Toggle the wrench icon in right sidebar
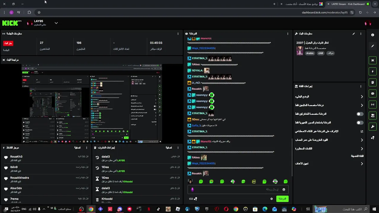Image resolution: width=379 pixels, height=213 pixels. point(372,127)
